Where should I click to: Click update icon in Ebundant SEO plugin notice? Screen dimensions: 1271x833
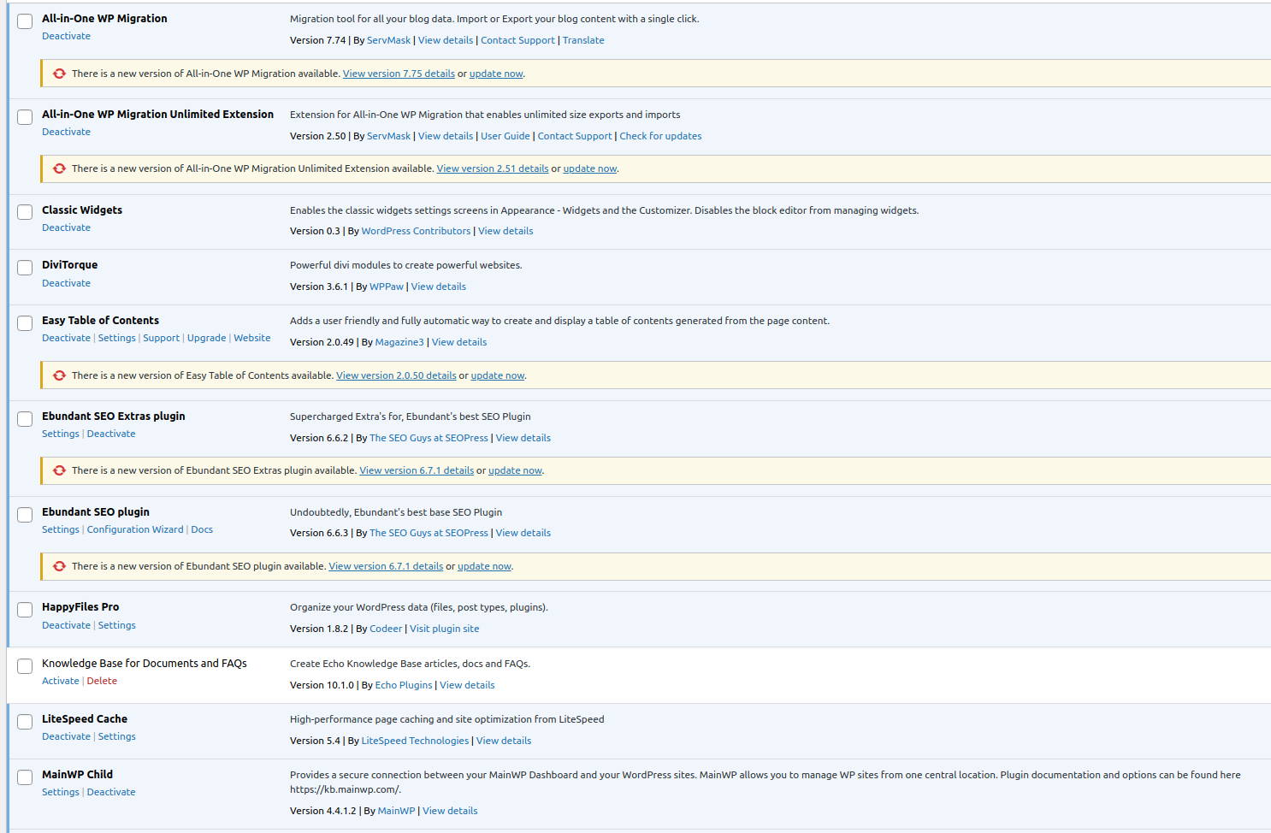pyautogui.click(x=59, y=566)
